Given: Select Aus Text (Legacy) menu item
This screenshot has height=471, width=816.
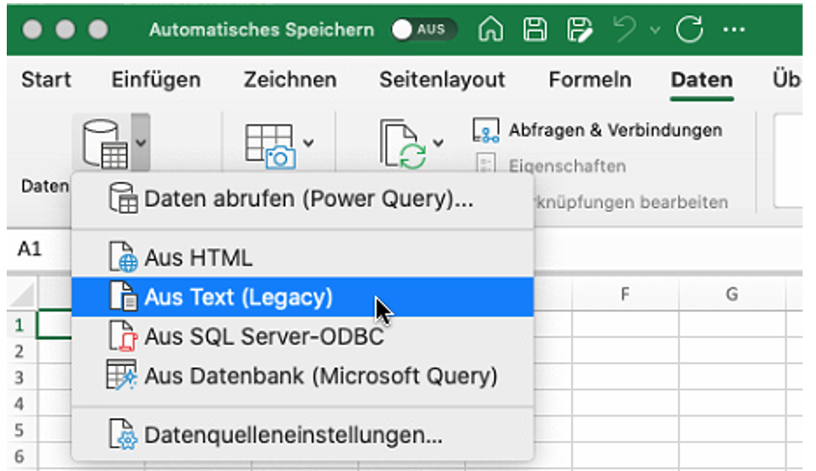Looking at the screenshot, I should coord(238,298).
